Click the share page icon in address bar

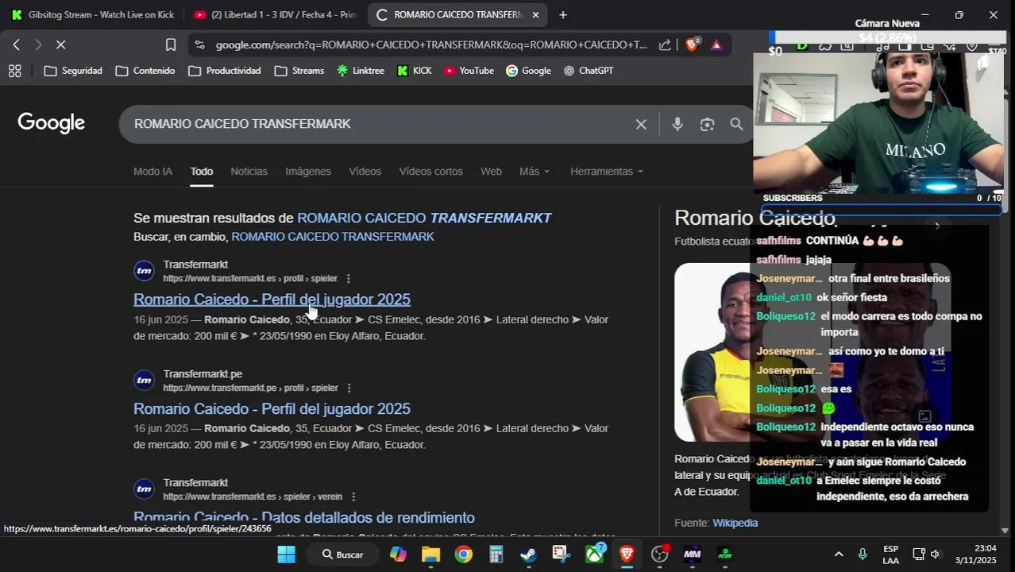665,45
